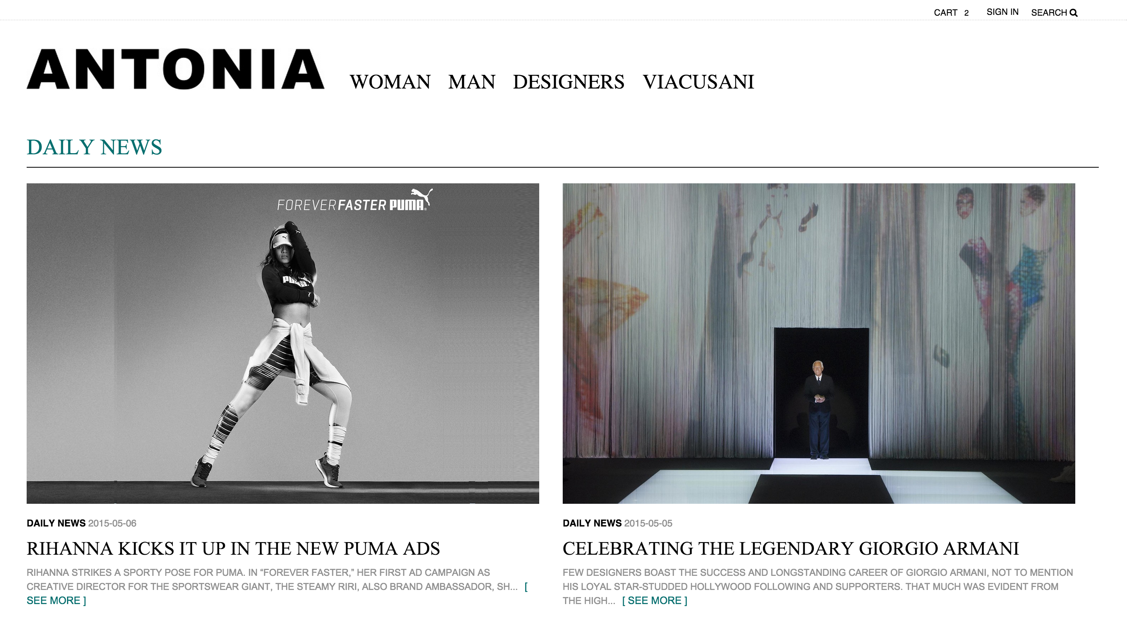1127x626 pixels.
Task: Open headline Rihanna Kicks It Up
Action: (x=233, y=548)
